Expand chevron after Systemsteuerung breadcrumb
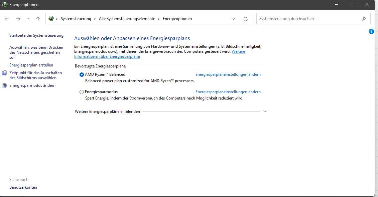This screenshot has width=378, height=197. (95, 19)
